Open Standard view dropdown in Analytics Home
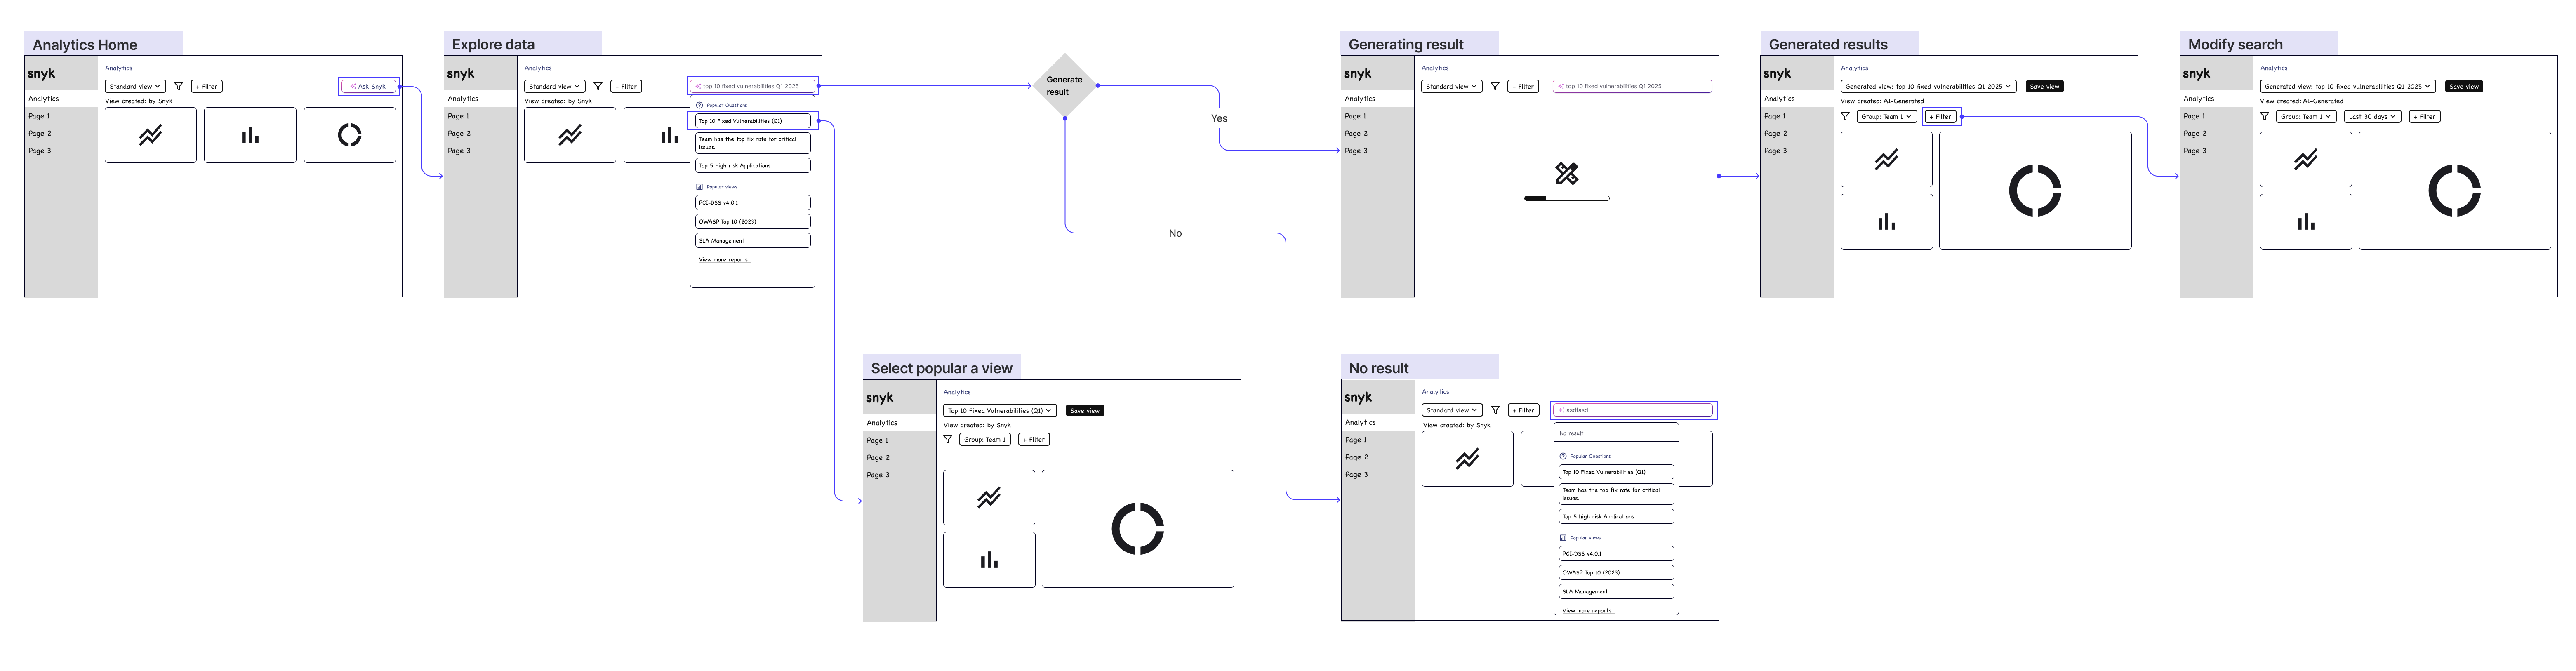The image size is (2576, 671). pyautogui.click(x=135, y=87)
